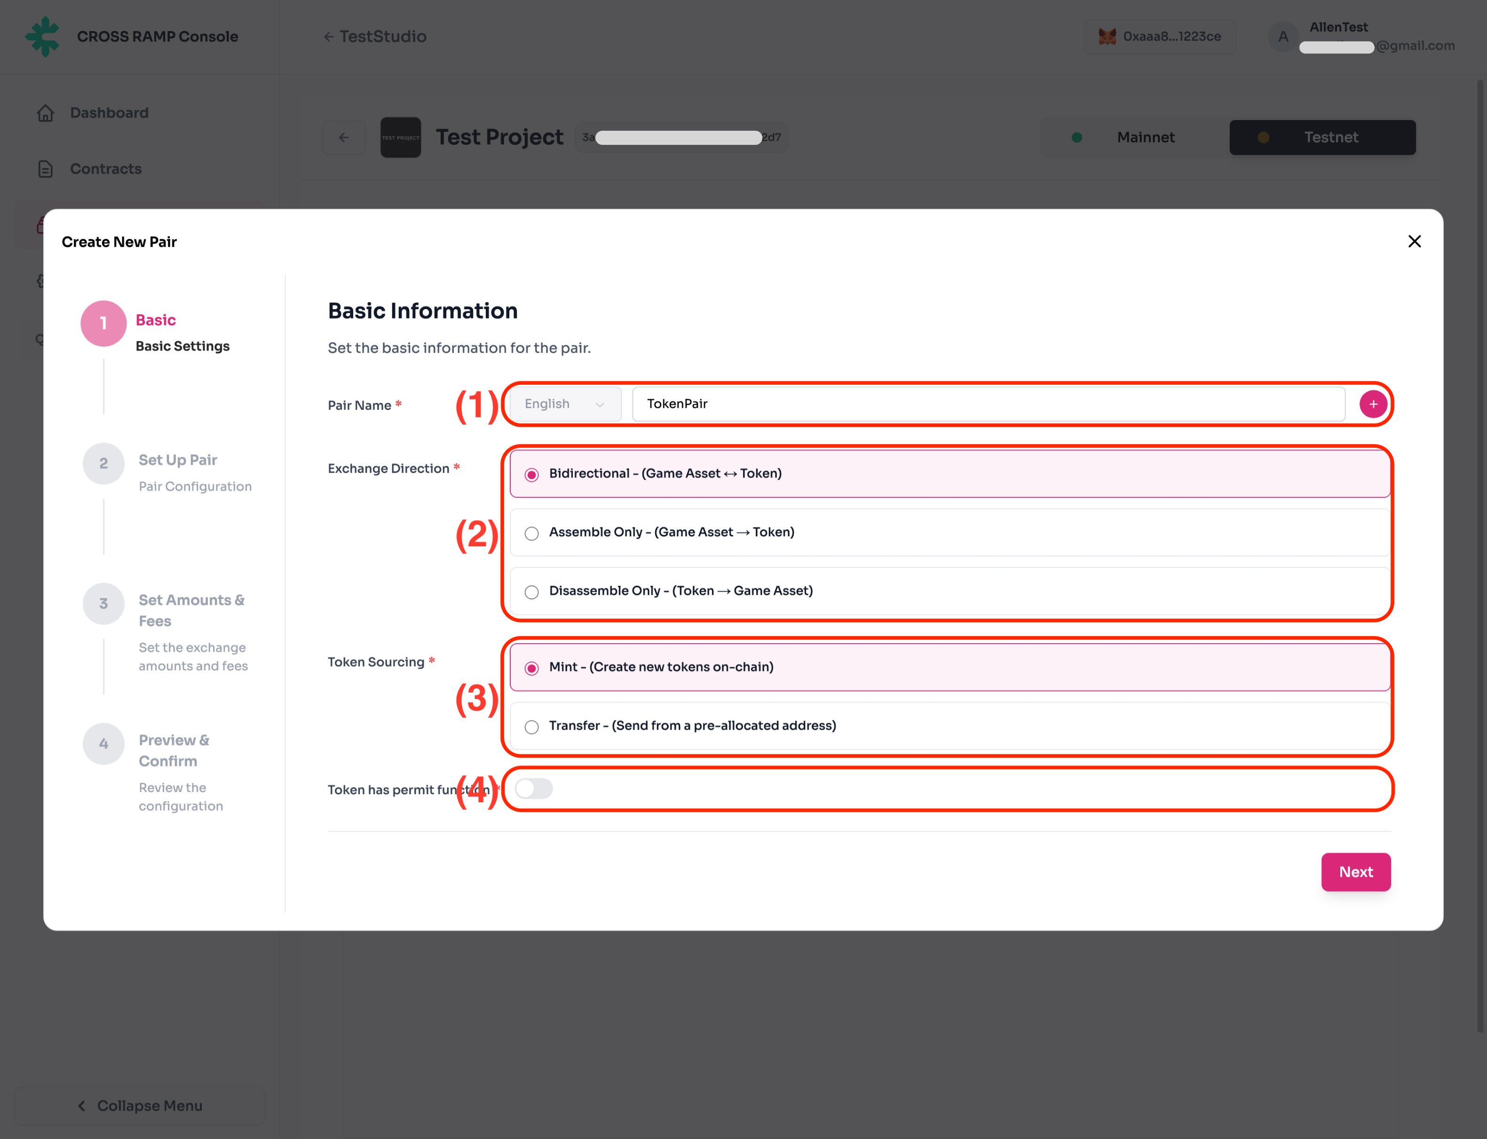Open the English language dropdown
This screenshot has height=1139, width=1487.
coord(565,404)
